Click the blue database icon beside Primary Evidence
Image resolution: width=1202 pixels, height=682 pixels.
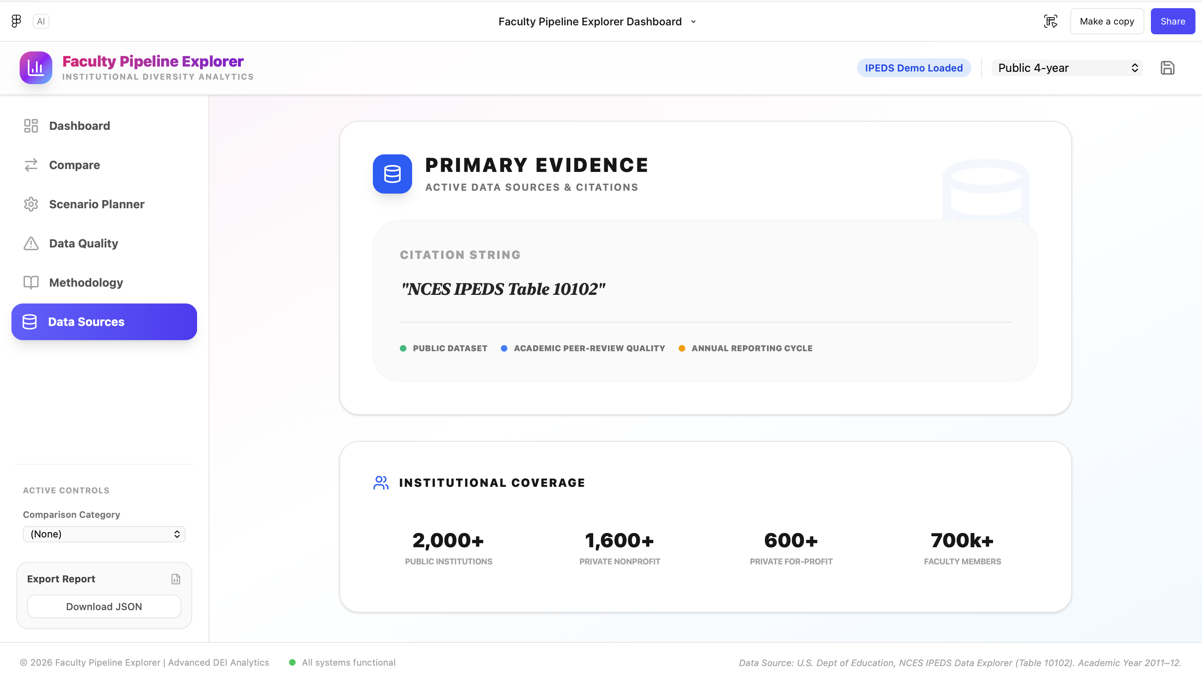click(x=392, y=174)
